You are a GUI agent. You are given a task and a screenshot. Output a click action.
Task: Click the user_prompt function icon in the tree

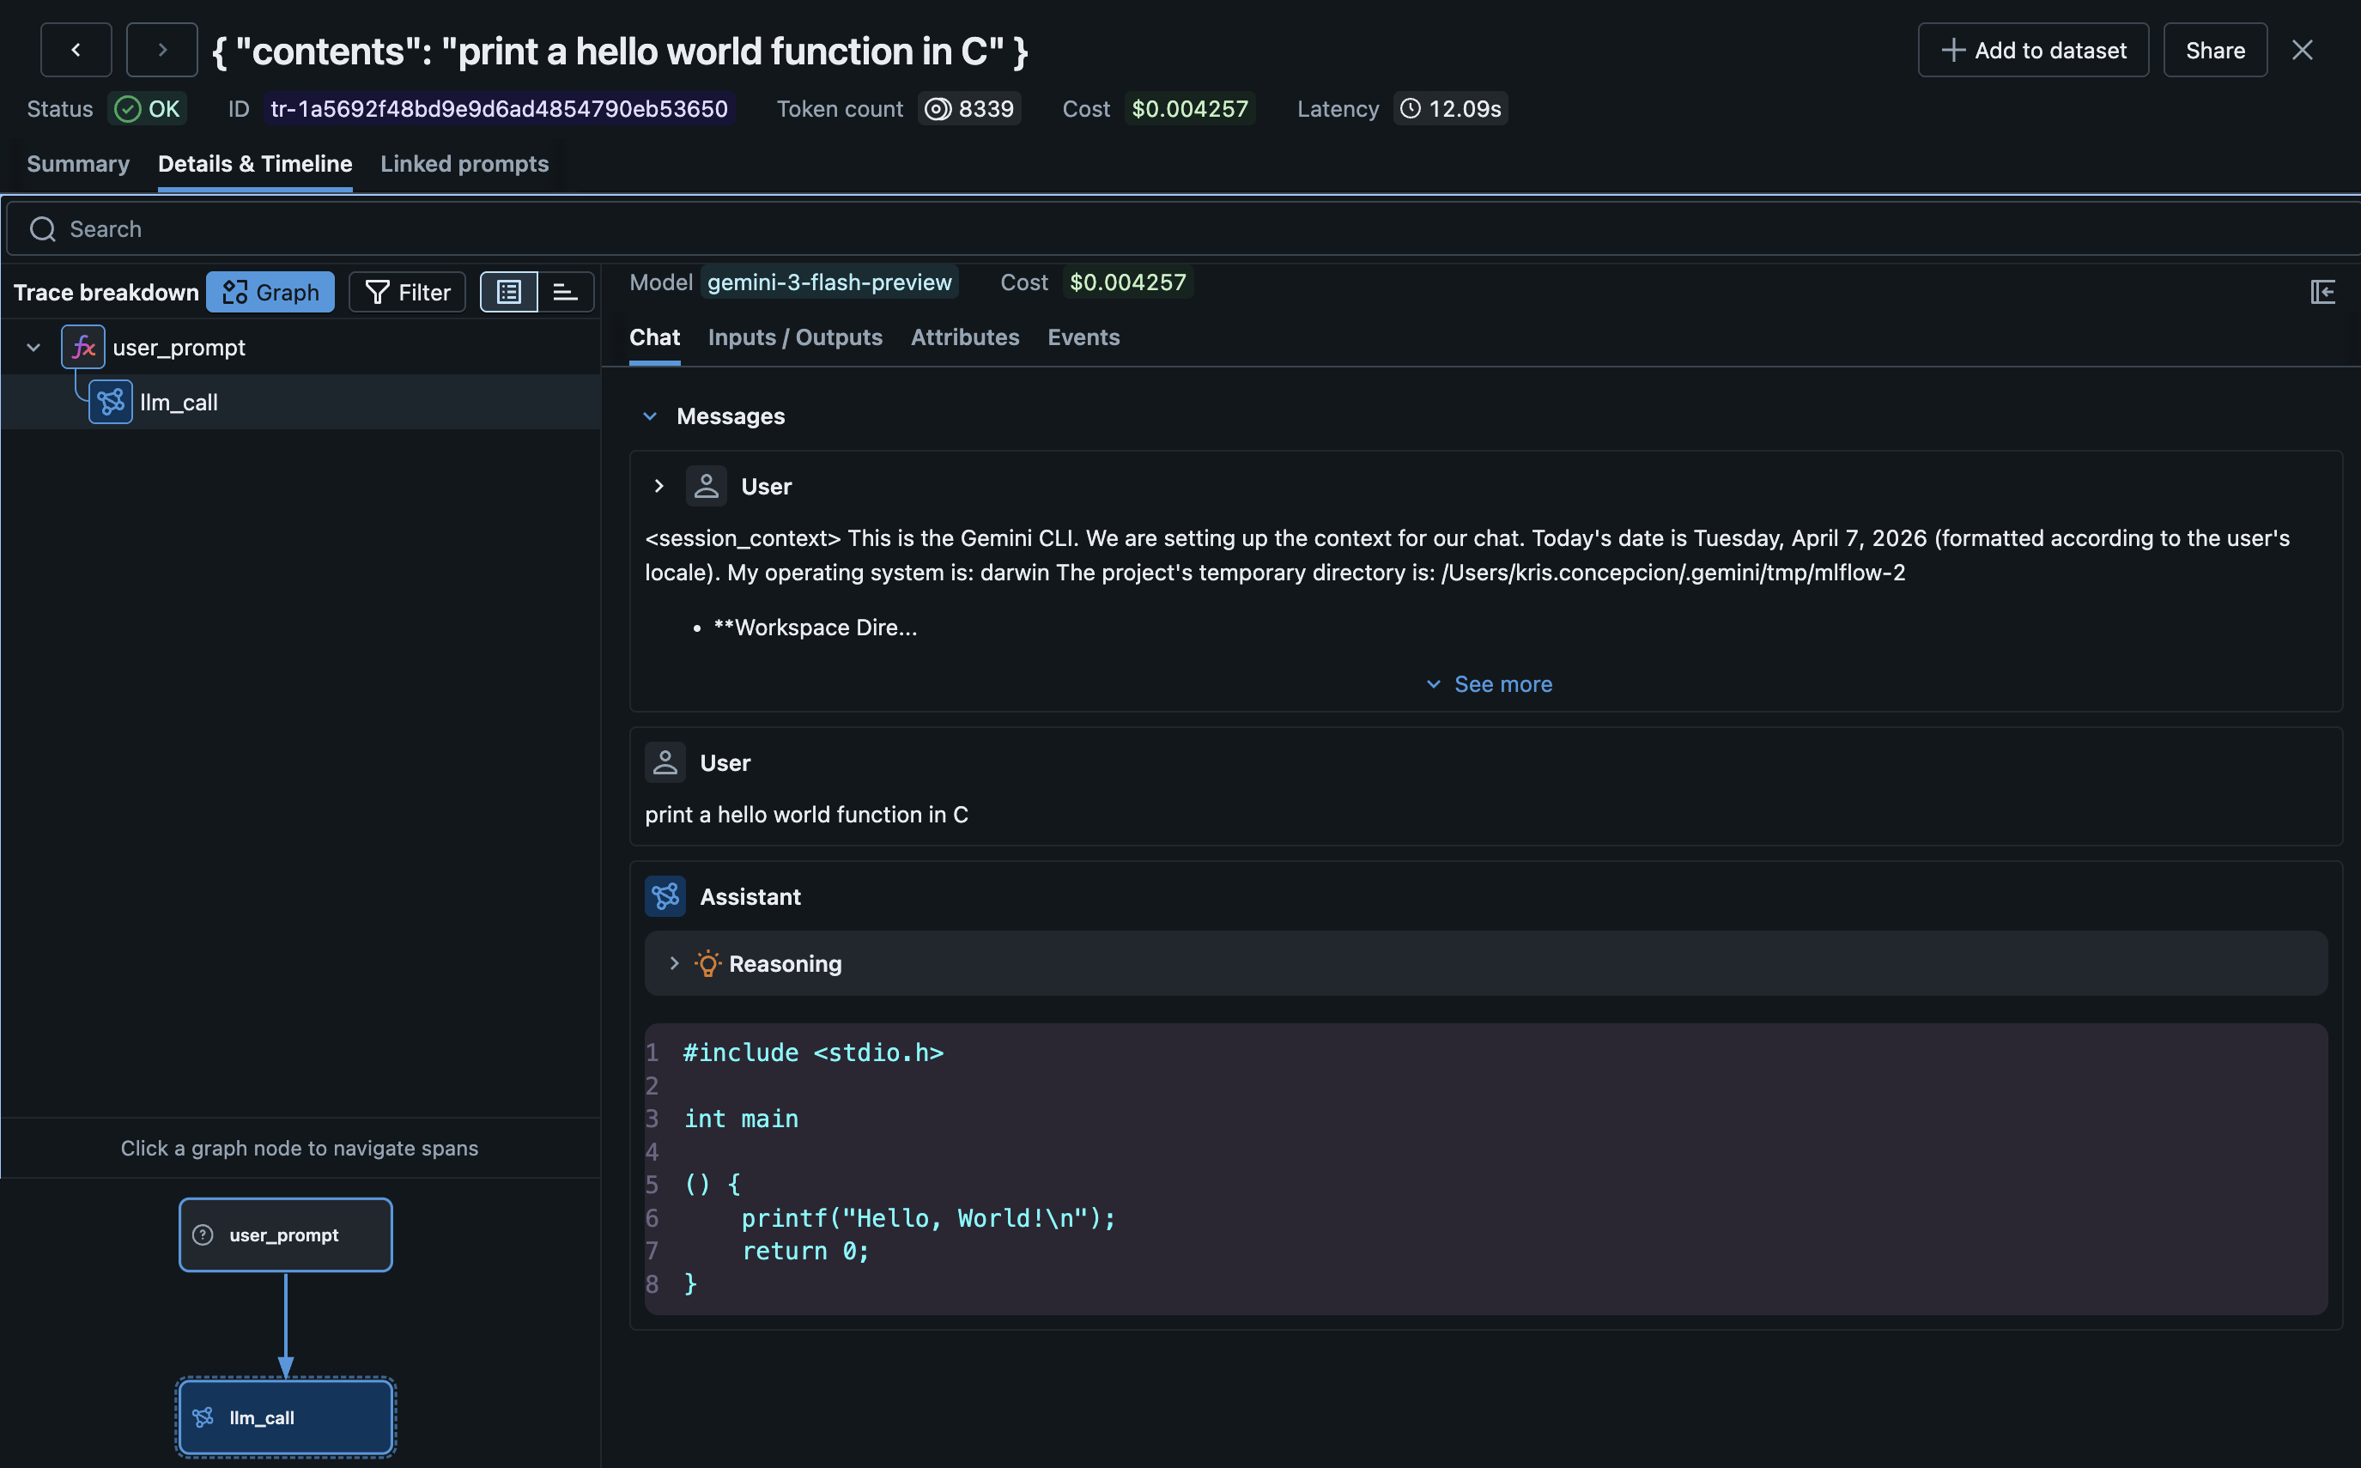83,347
